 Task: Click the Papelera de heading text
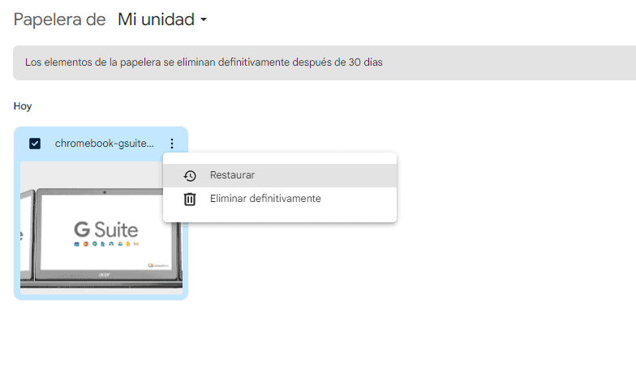pos(60,19)
